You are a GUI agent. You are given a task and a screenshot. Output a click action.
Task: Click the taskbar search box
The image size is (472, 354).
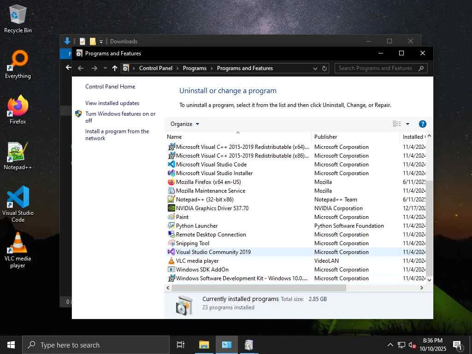coord(96,345)
